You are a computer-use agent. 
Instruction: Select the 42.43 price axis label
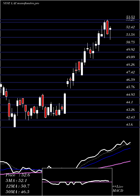[x=130, y=117]
